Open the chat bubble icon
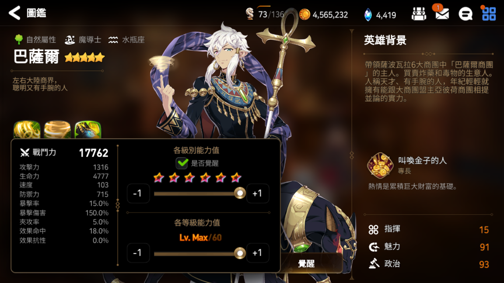 tap(465, 14)
